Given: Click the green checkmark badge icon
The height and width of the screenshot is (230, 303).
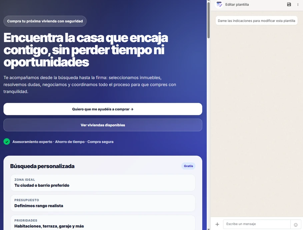Looking at the screenshot, I should [7, 141].
